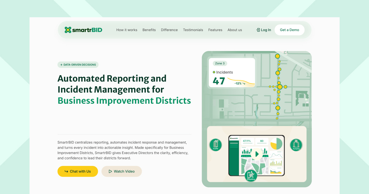
Task: Open the How it works section
Action: (x=127, y=30)
